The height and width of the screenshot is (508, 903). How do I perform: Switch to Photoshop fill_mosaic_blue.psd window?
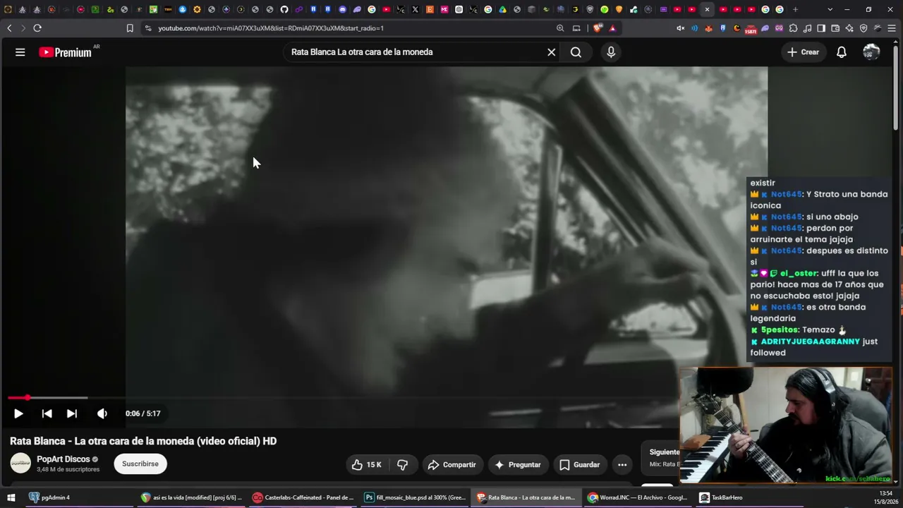[415, 497]
